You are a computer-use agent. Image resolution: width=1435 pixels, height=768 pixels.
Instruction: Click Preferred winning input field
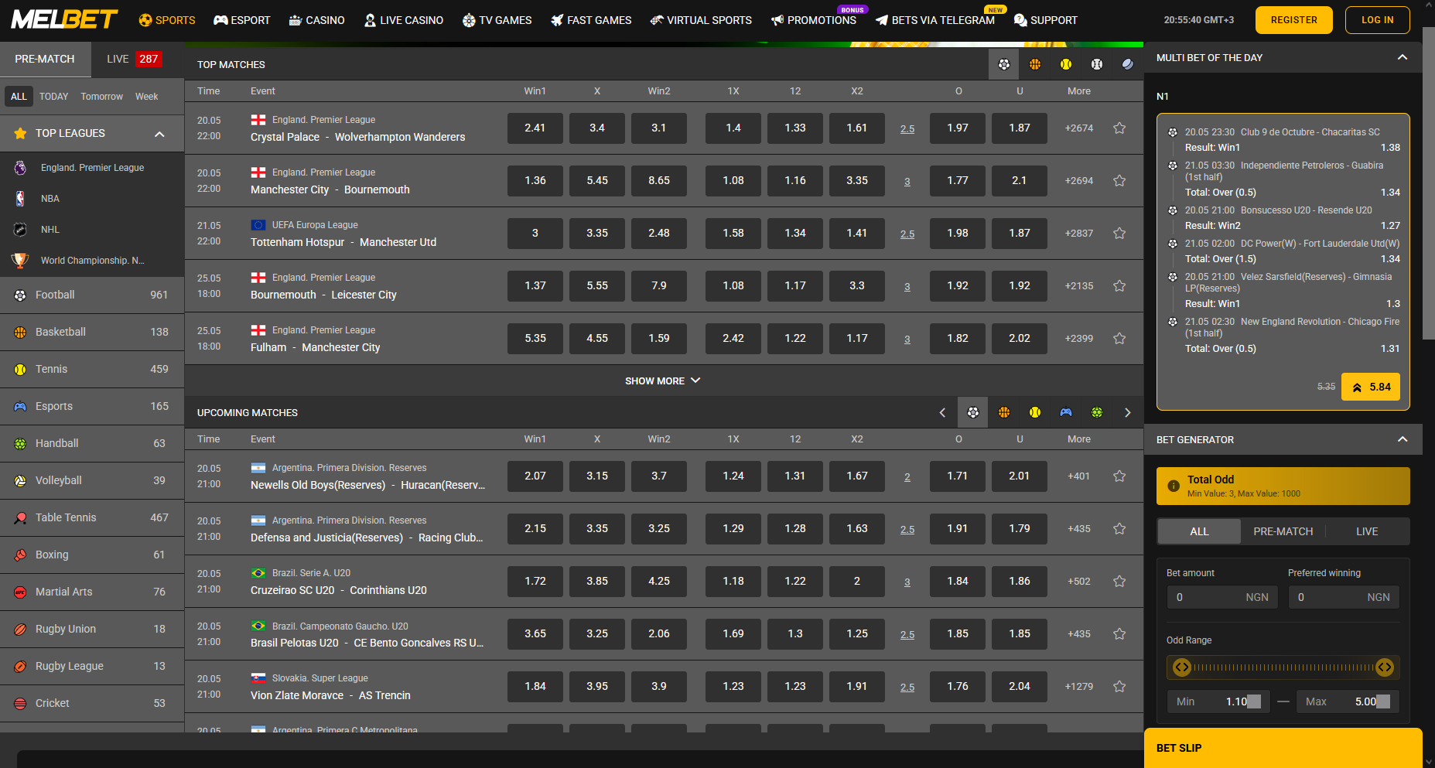[x=1344, y=597]
